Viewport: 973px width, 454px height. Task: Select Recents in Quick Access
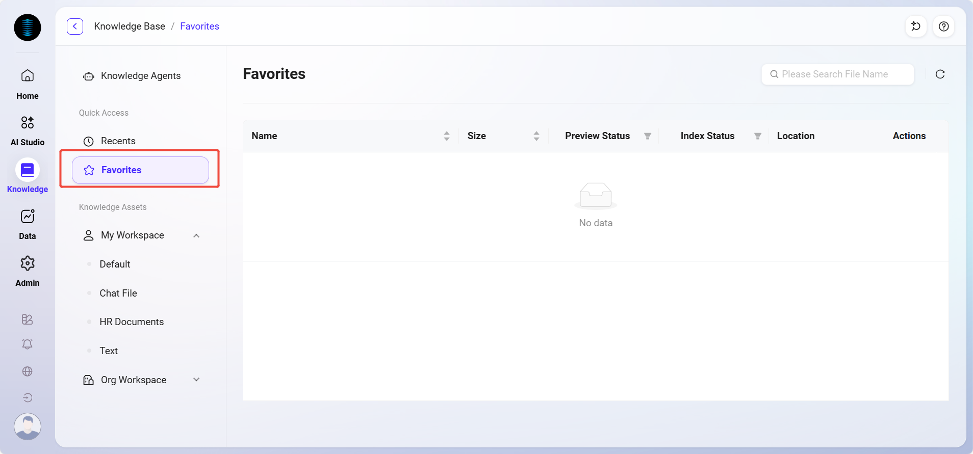pos(118,141)
